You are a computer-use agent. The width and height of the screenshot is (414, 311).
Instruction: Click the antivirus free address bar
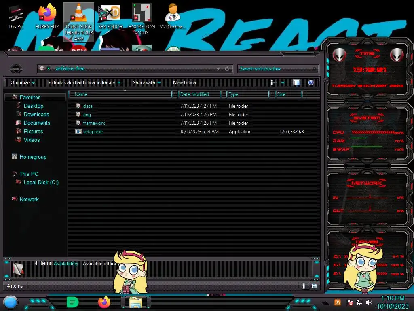(135, 69)
